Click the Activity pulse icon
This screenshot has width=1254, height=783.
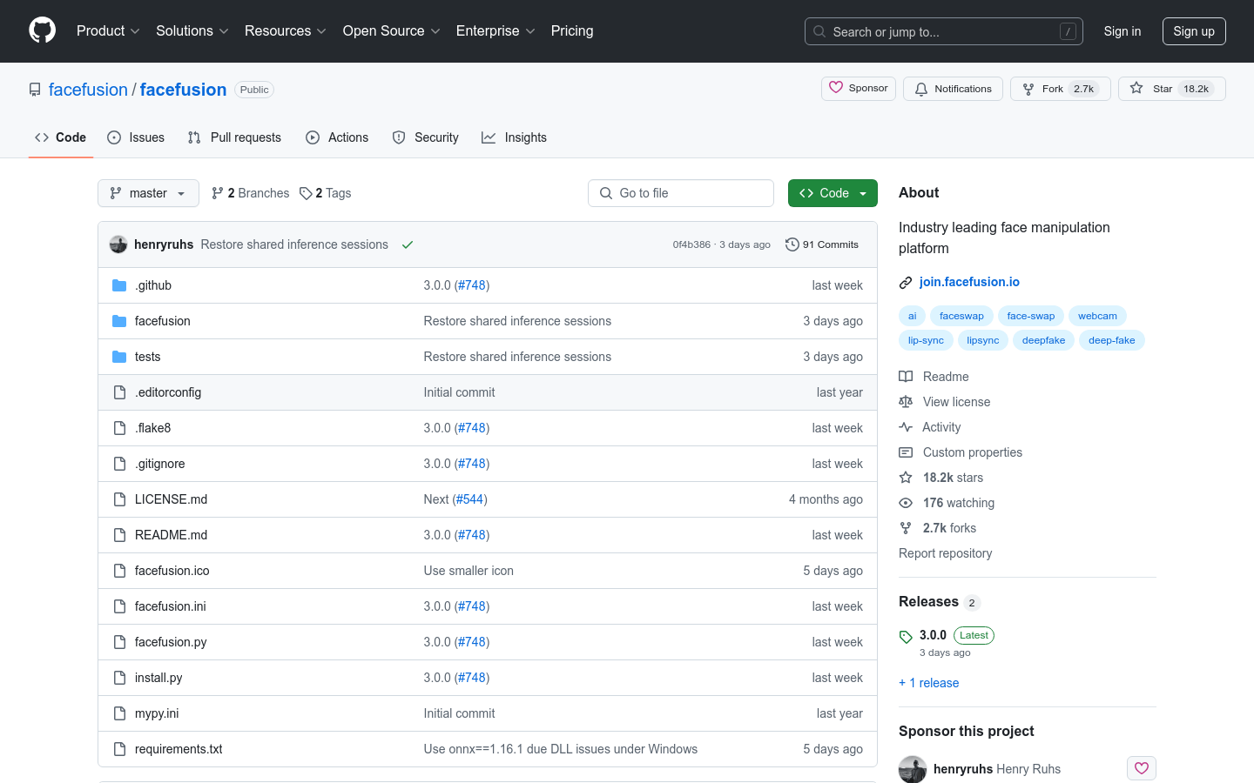pos(906,427)
